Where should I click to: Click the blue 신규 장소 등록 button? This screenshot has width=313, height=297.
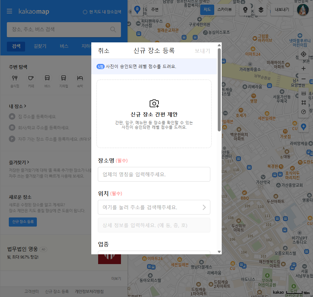[23, 222]
